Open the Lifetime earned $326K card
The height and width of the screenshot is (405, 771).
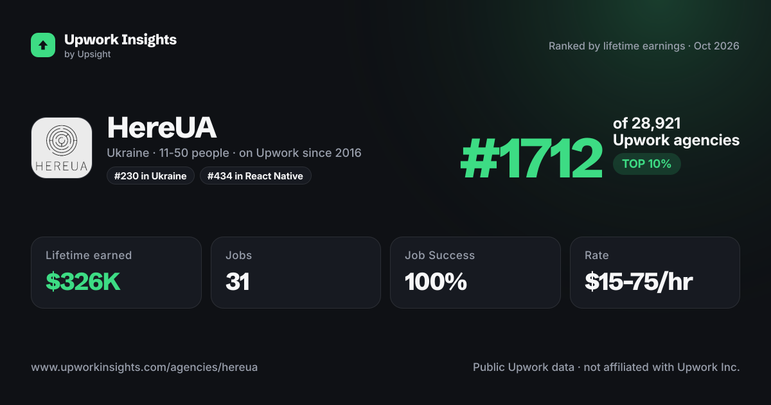pyautogui.click(x=116, y=273)
